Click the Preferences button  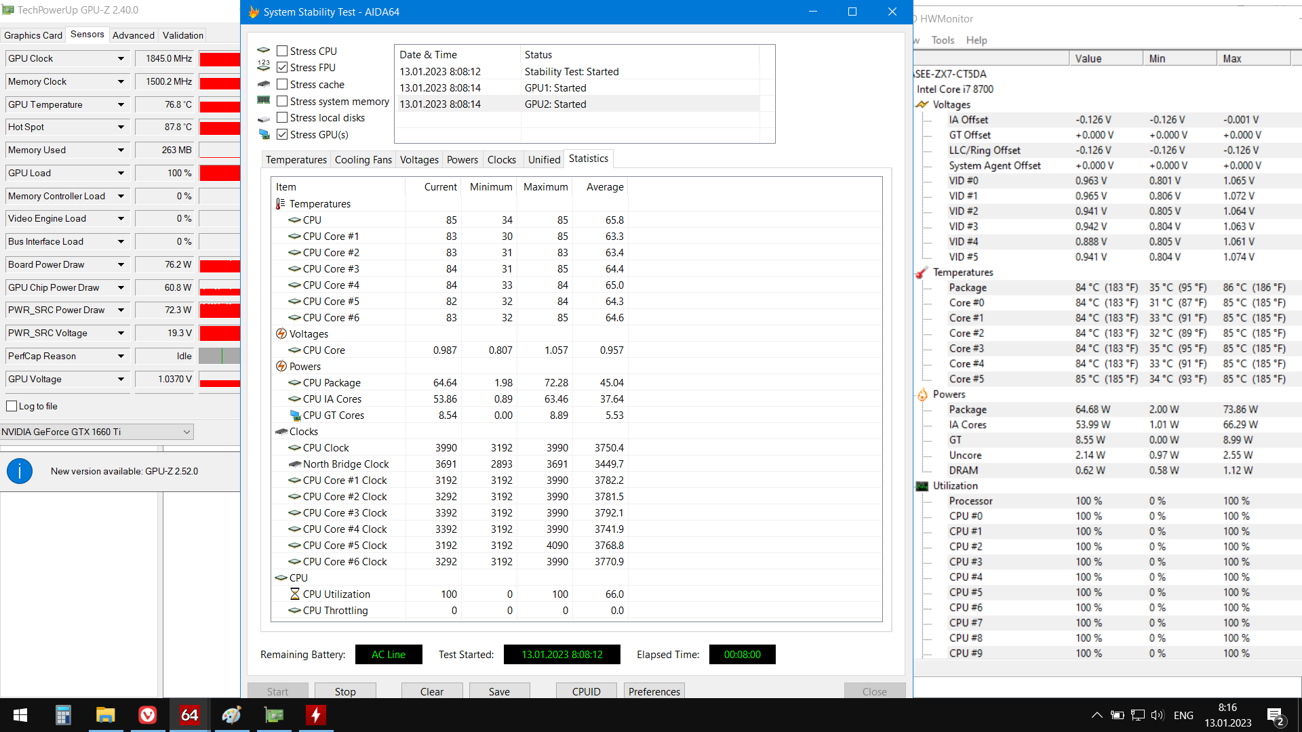(654, 691)
